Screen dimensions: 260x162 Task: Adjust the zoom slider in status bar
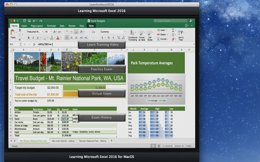tap(173, 146)
